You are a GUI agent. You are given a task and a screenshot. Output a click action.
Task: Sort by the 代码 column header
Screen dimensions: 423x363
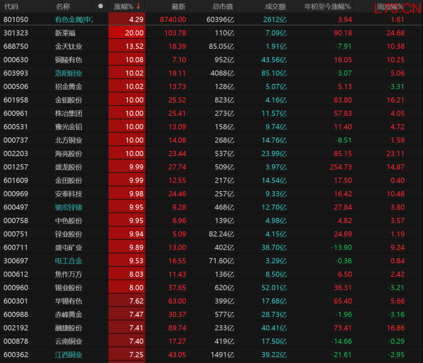11,7
